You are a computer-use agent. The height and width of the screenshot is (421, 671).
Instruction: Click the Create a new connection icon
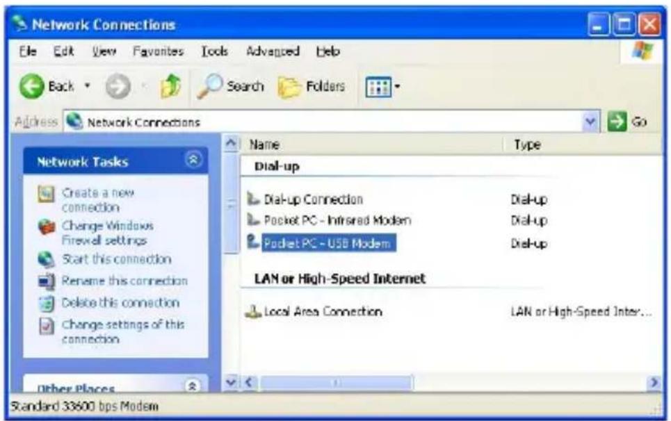(x=46, y=194)
